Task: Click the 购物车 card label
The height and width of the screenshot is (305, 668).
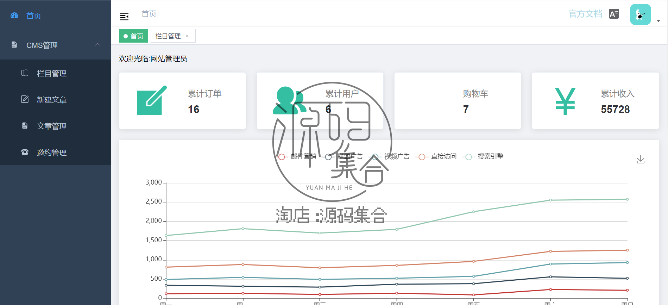Action: click(x=475, y=94)
